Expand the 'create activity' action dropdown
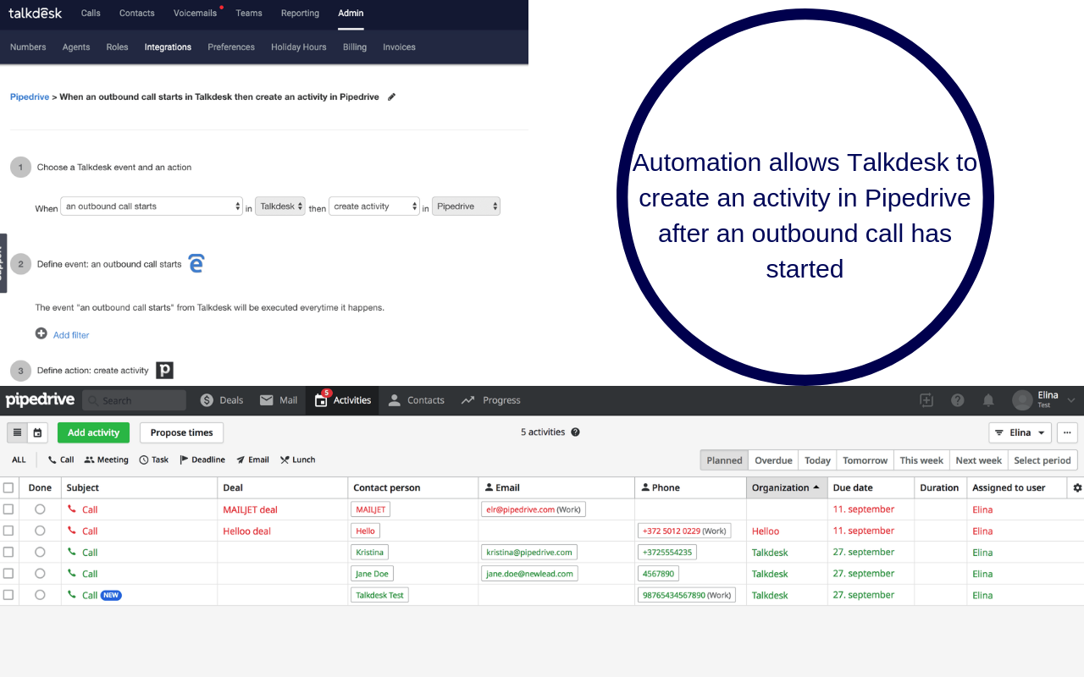1084x677 pixels. (x=374, y=206)
